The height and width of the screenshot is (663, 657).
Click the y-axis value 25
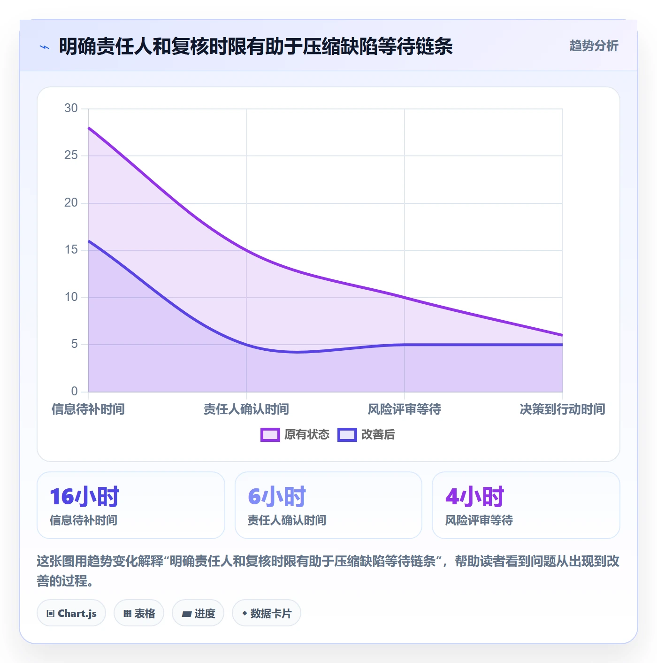pyautogui.click(x=71, y=155)
